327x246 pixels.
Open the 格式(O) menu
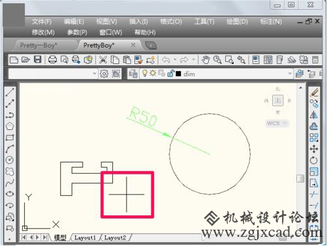171,22
